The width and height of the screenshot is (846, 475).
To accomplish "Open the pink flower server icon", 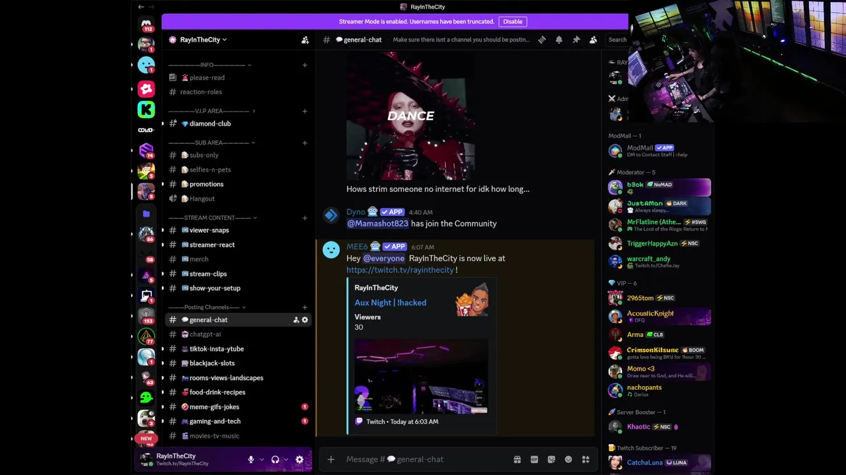I will coord(146,88).
